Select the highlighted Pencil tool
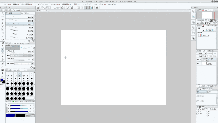Viewport: 218px width, 123px height. (3, 50)
